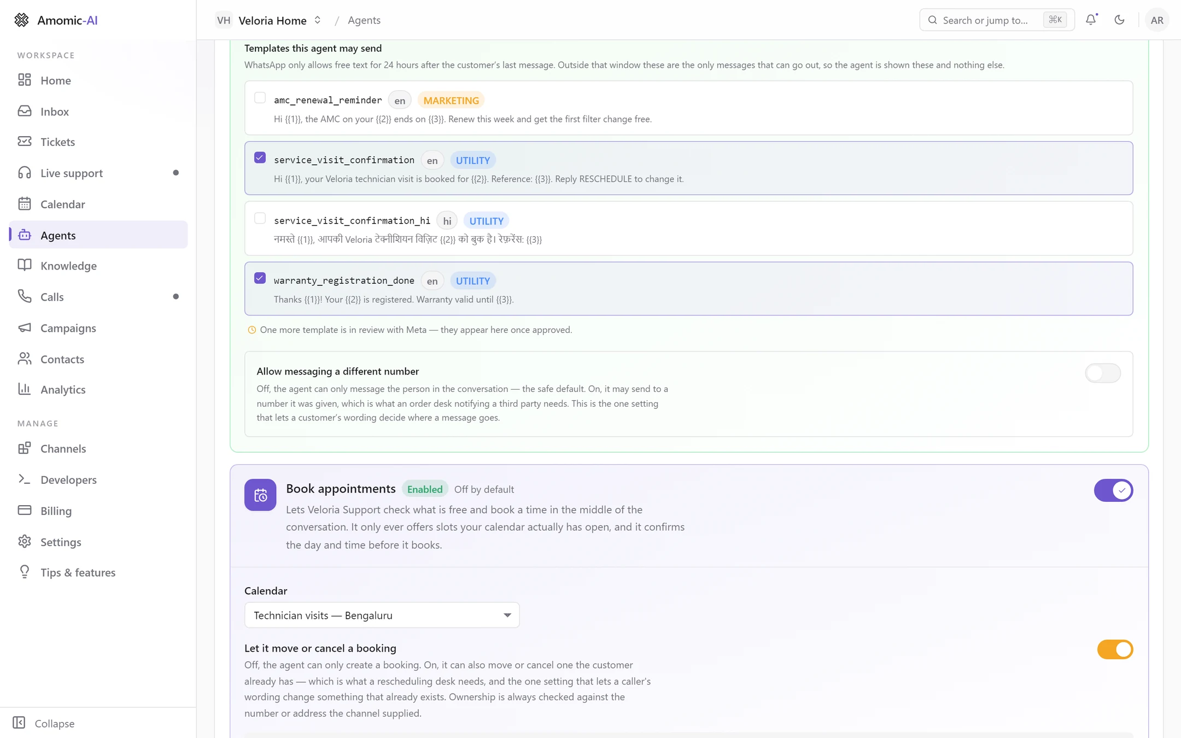Open the AR user avatar menu
Viewport: 1181px width, 738px height.
pos(1157,20)
